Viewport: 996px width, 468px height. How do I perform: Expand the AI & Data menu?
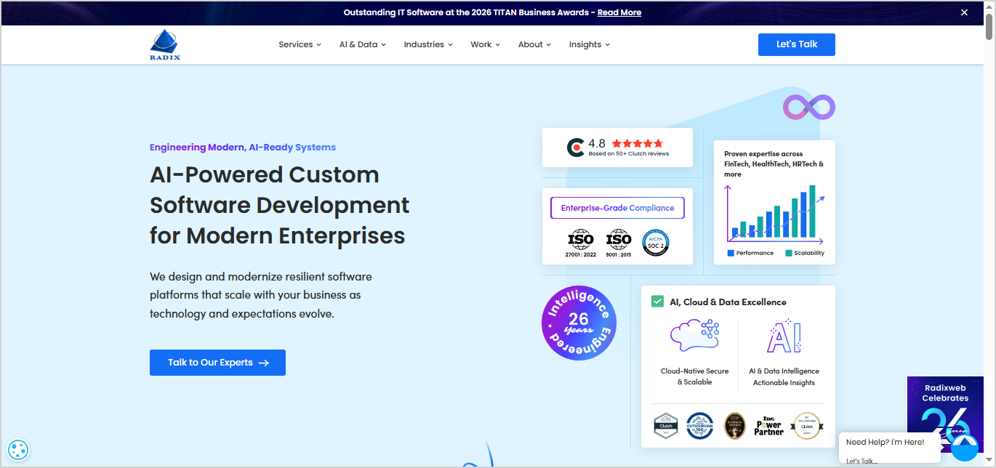click(x=362, y=44)
